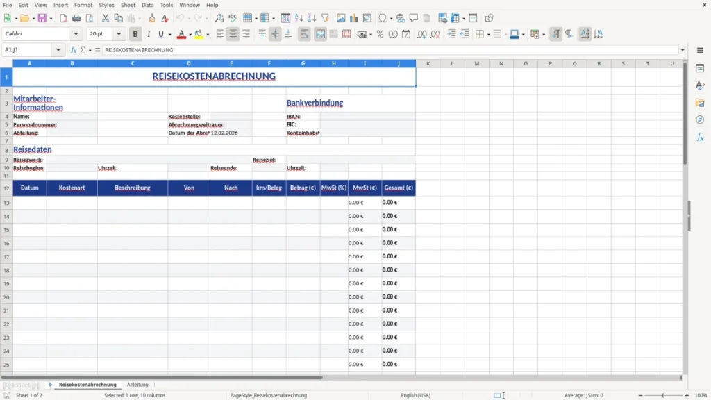This screenshot has height=400, width=711.
Task: Toggle Left-to-Right text direction
Action: point(556,34)
